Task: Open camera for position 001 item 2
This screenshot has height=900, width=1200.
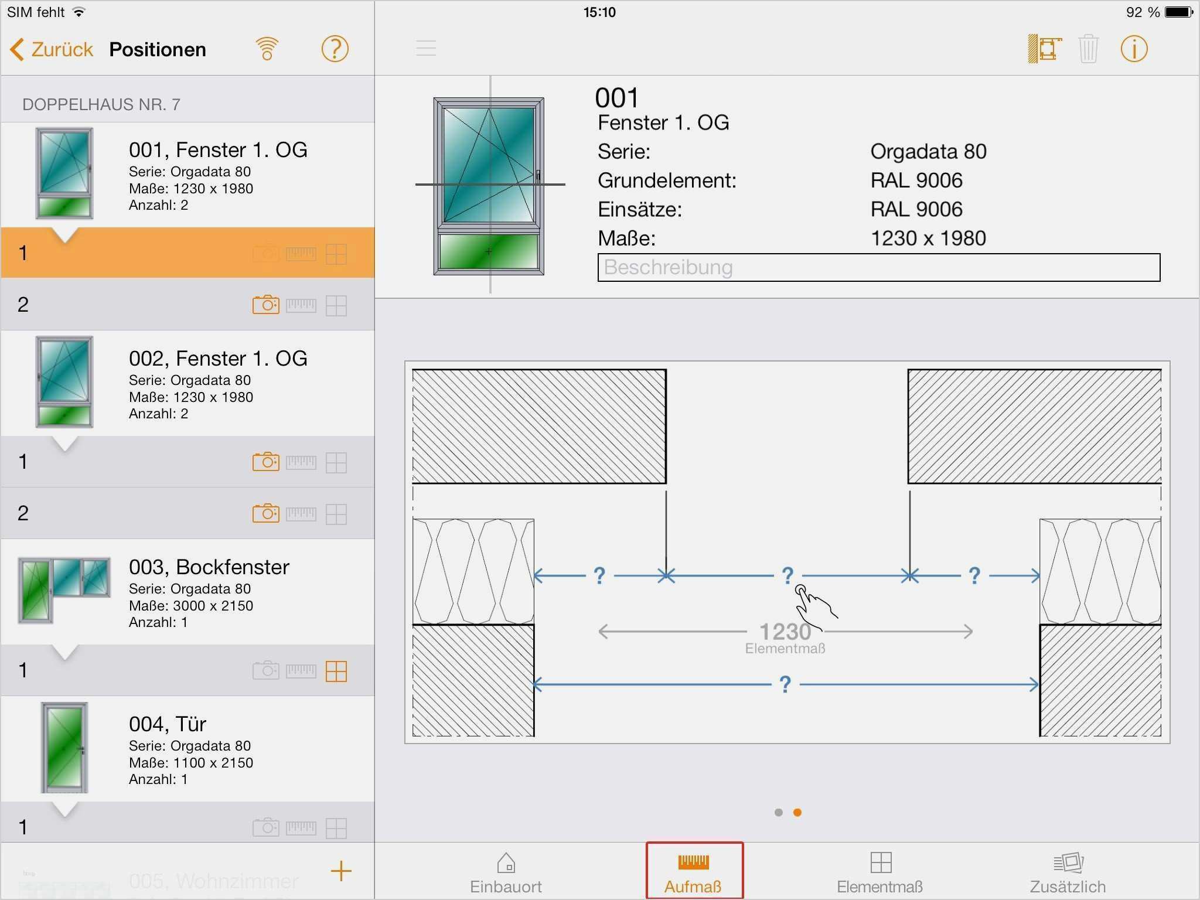Action: 265,305
